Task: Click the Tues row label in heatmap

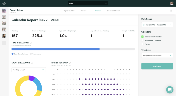Action: click(x=53, y=84)
